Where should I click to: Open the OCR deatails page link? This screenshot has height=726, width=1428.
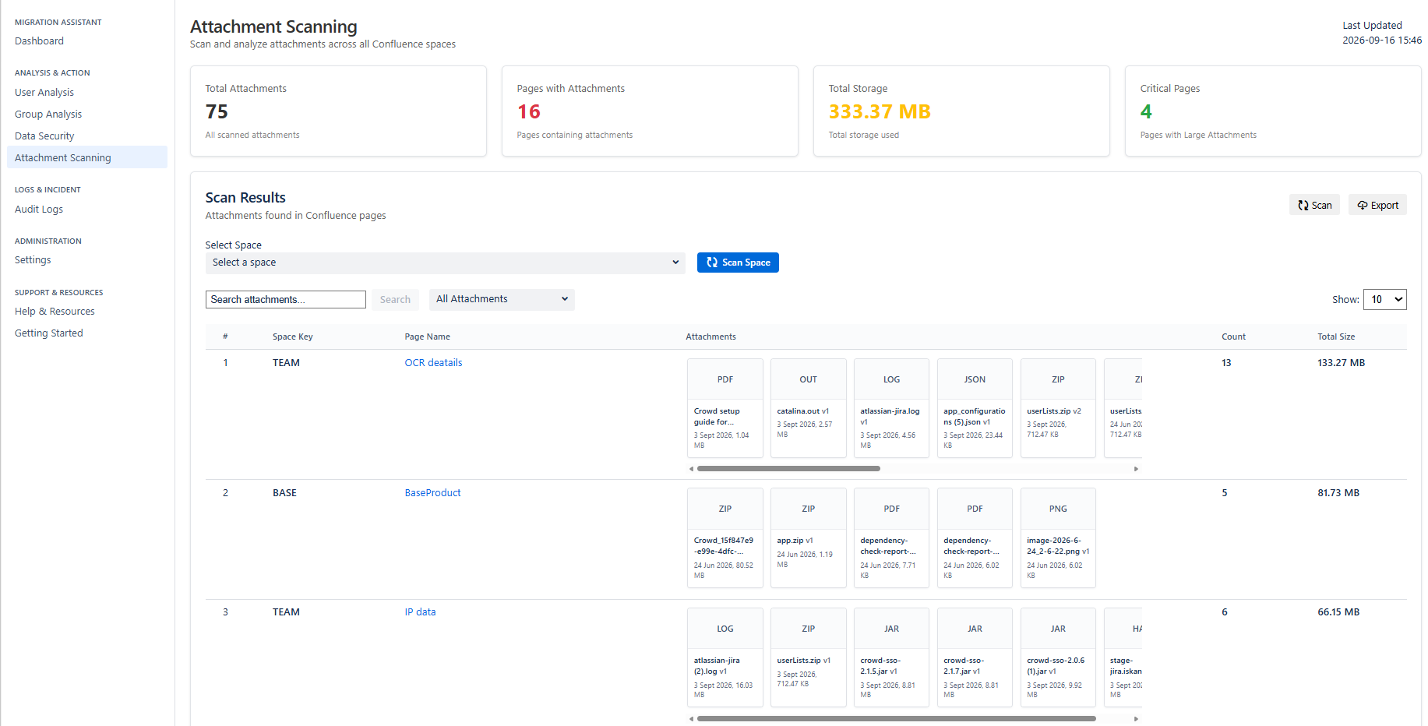[433, 363]
